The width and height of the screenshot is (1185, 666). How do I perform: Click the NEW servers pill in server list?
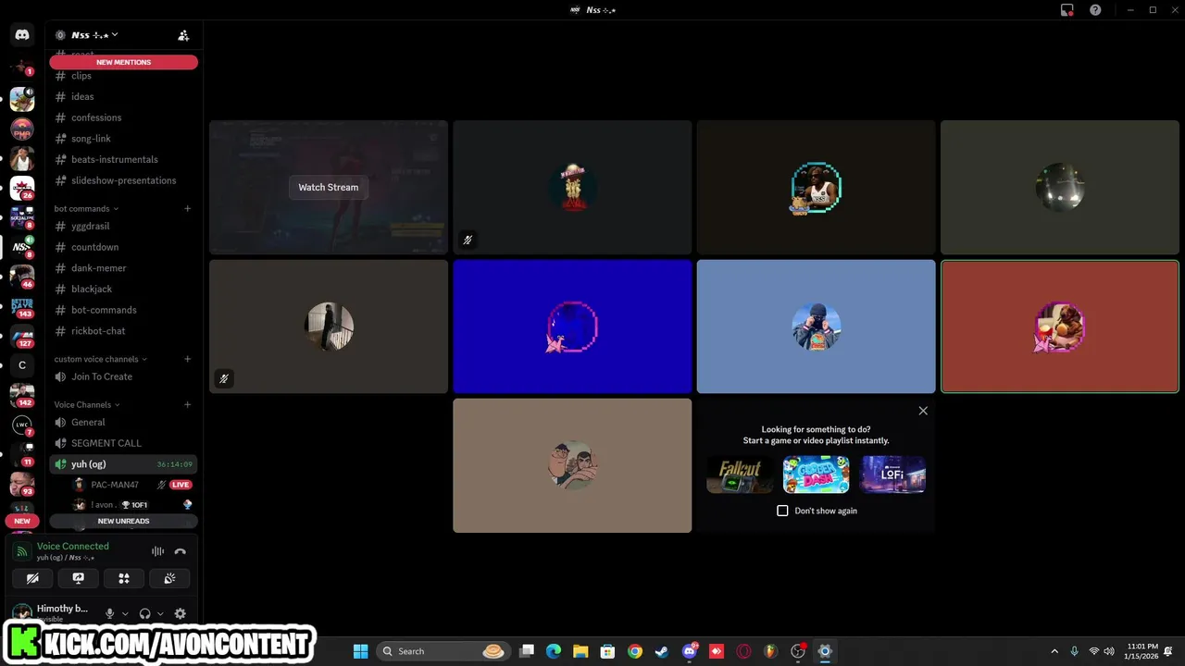pos(22,521)
